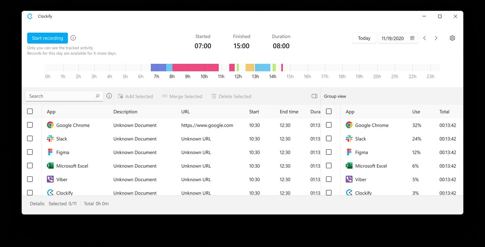The width and height of the screenshot is (485, 247).
Task: Check the Figma row in the activity list
Action: tap(30, 152)
